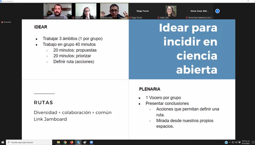Click 'Mirada desde nuestros propios espacios' sub-bullet
The height and width of the screenshot is (145, 255).
(x=185, y=123)
